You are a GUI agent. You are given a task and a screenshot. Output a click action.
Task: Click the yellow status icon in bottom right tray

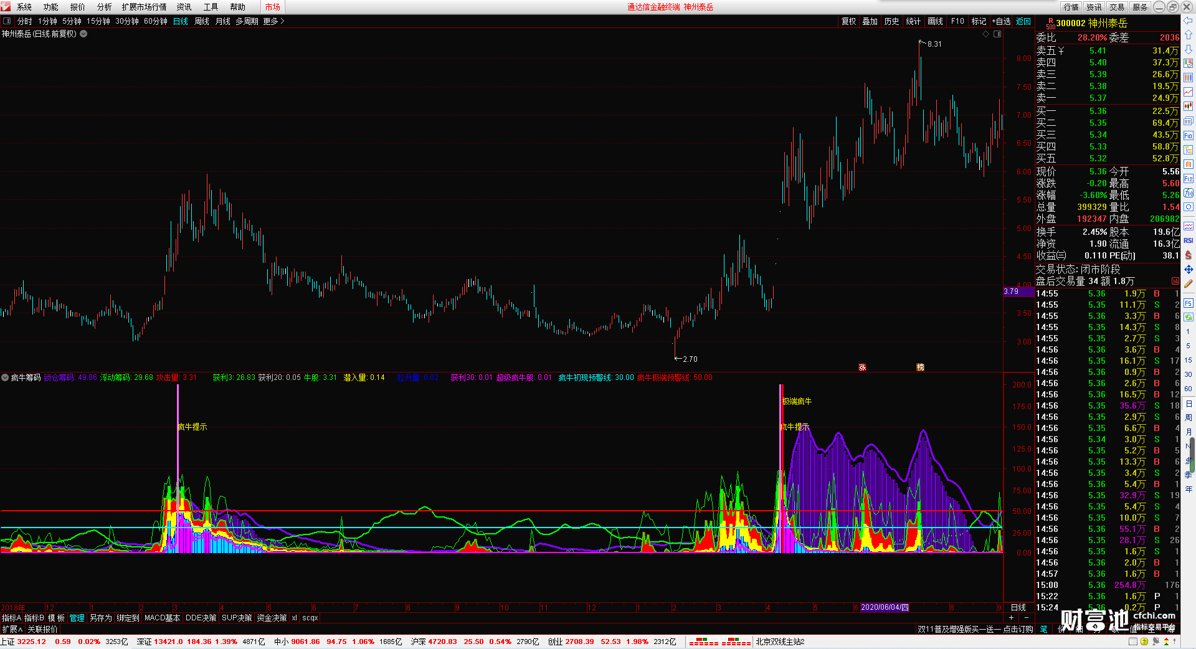coord(1144,642)
